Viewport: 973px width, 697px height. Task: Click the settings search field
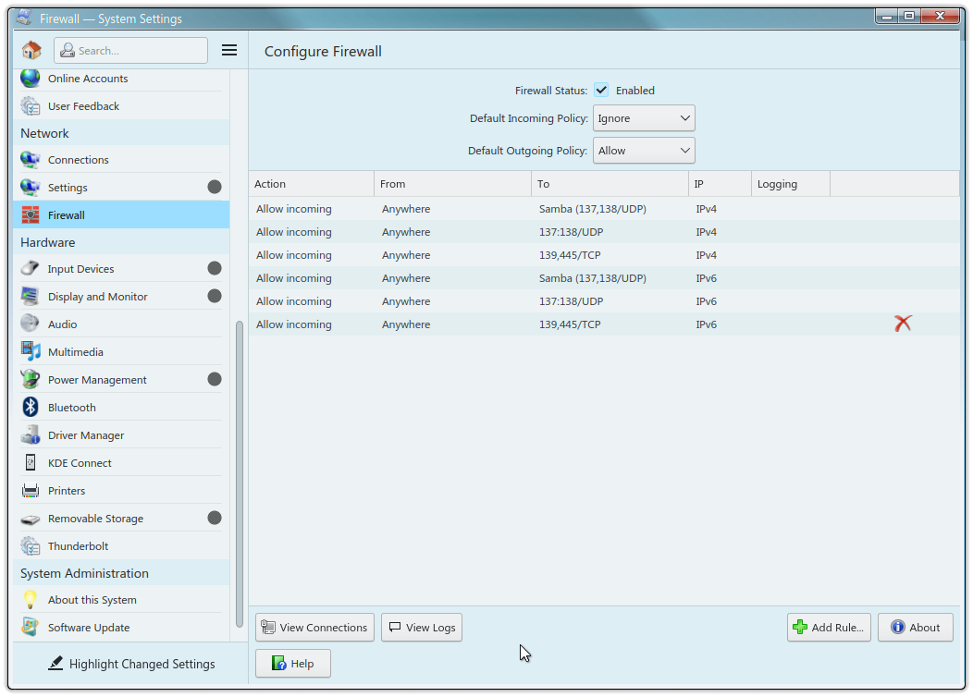[x=130, y=51]
